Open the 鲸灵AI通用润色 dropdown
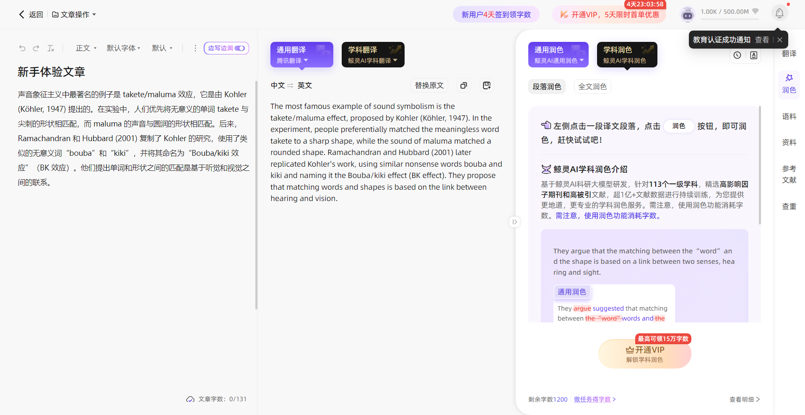Screen dimensions: 805x415 pos(559,61)
